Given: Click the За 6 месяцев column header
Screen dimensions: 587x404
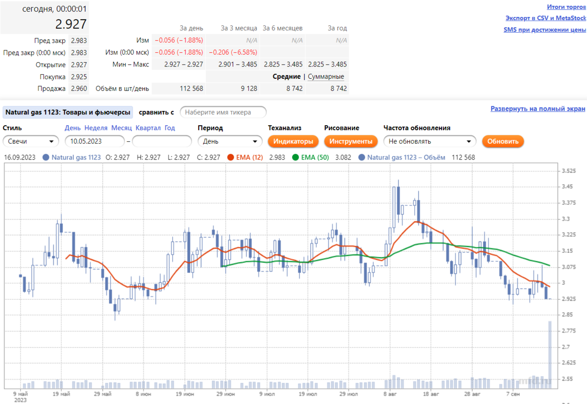Looking at the screenshot, I should pos(283,28).
